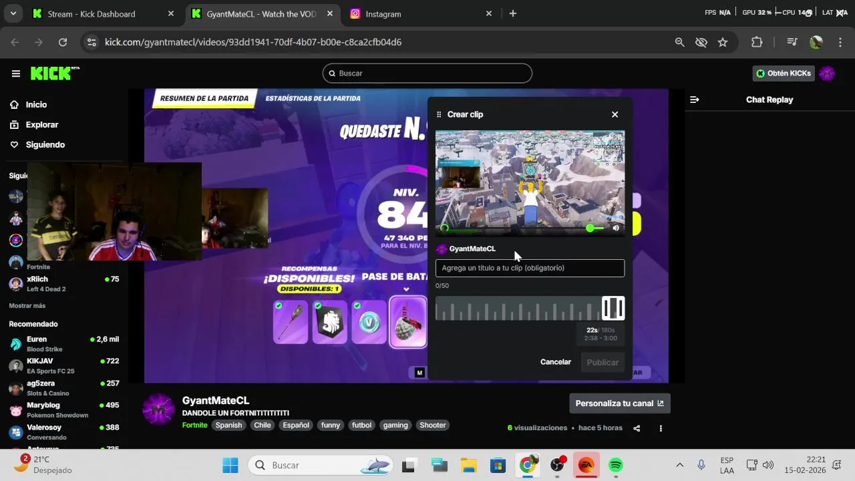
Task: Click the clip title input field
Action: point(530,268)
